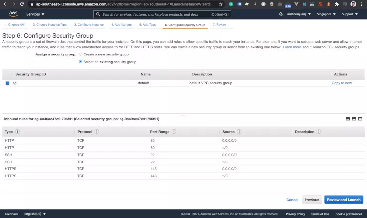Click the Previous button
The image size is (367, 218).
(312, 200)
